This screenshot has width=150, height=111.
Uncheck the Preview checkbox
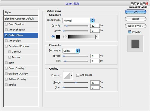click(x=129, y=32)
